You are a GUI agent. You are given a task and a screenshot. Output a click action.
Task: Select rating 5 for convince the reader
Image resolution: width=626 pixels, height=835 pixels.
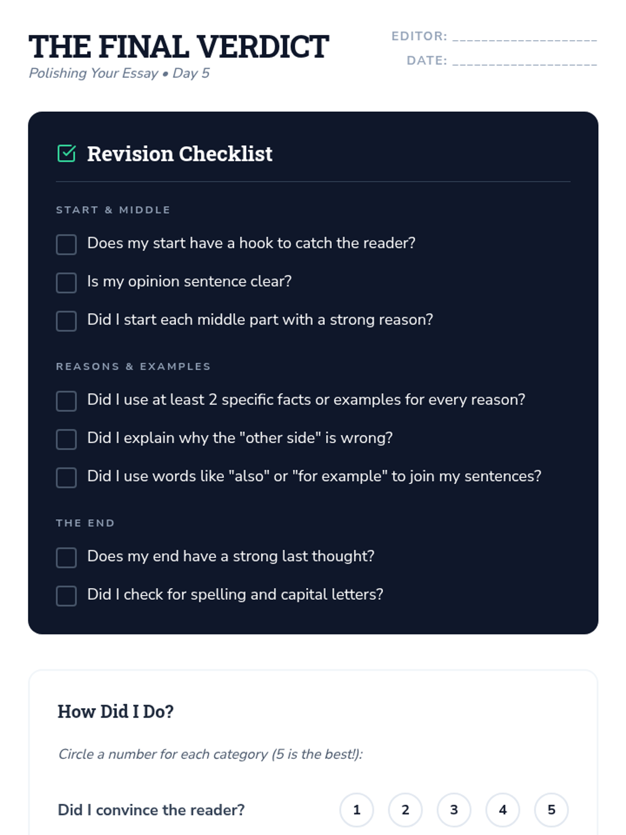click(x=551, y=810)
